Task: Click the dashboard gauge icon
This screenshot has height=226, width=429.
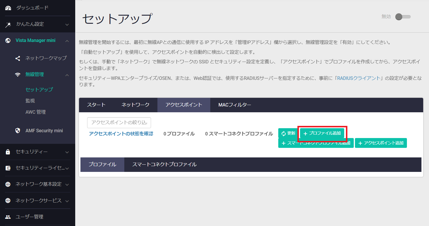Action: pos(8,8)
